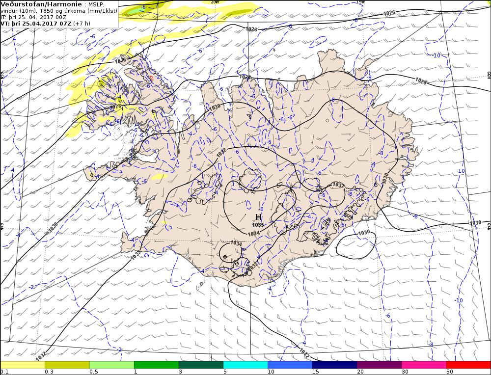Click the 20W longitude label at top
The image size is (491, 375).
215,2
